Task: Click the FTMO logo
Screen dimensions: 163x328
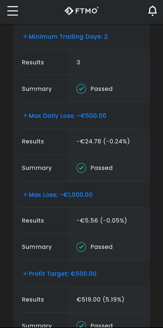Action: tap(81, 11)
